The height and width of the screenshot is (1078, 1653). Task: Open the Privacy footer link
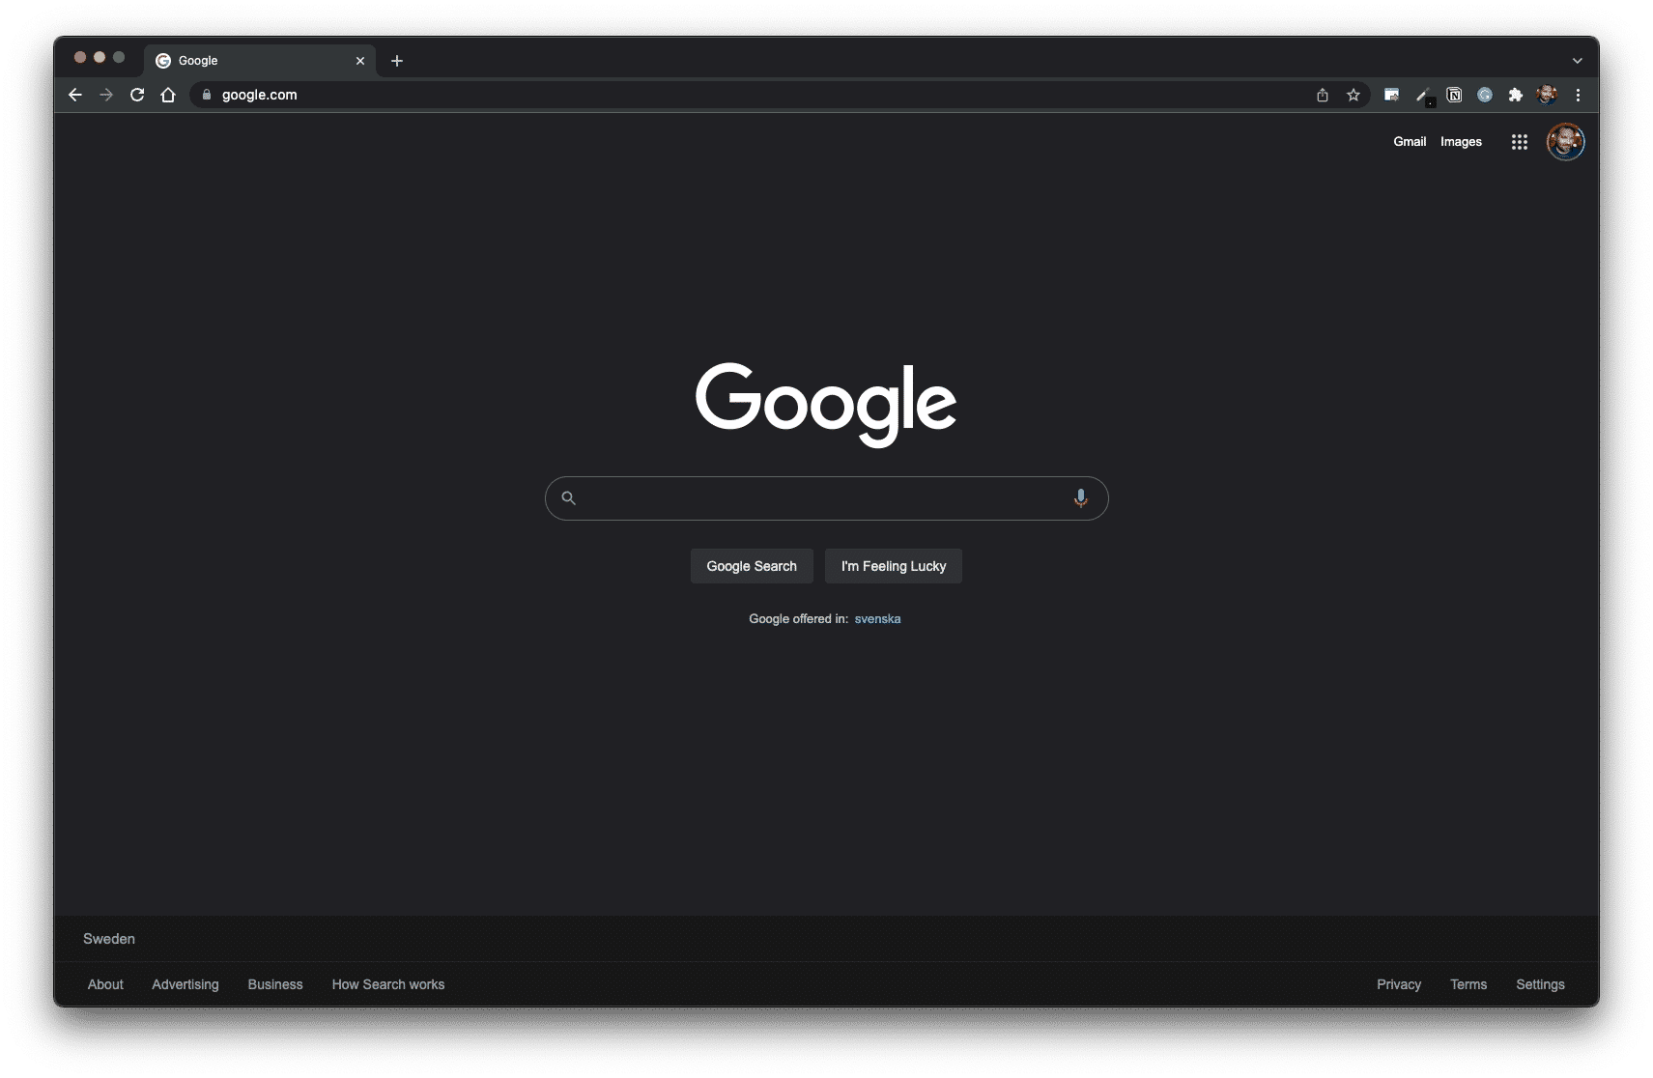(1399, 984)
